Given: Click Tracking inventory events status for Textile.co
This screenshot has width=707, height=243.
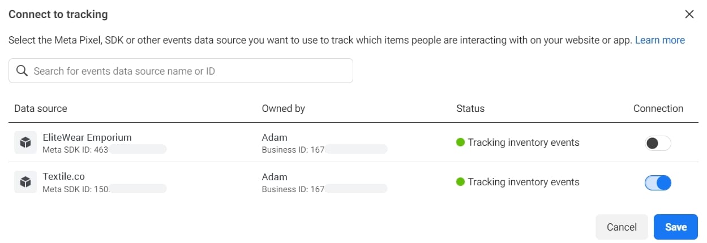Looking at the screenshot, I should pyautogui.click(x=524, y=182).
